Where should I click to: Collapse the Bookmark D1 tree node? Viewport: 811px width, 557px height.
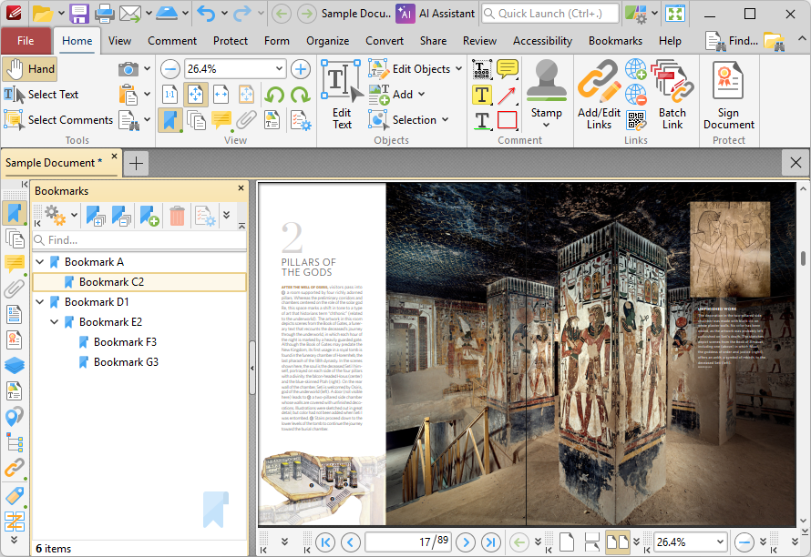point(40,302)
